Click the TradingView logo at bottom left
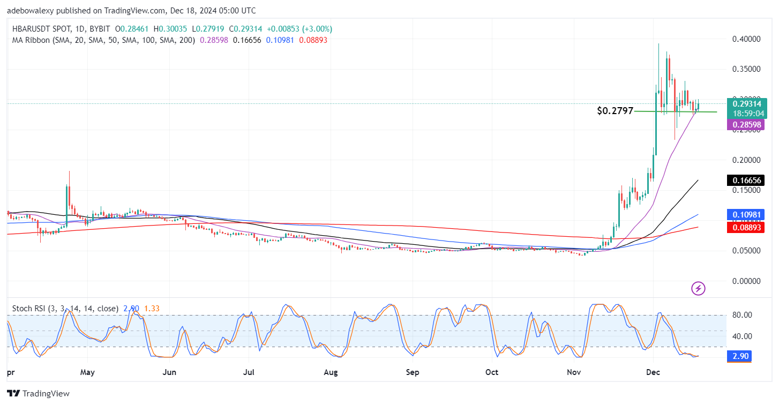779x405 pixels. [38, 394]
